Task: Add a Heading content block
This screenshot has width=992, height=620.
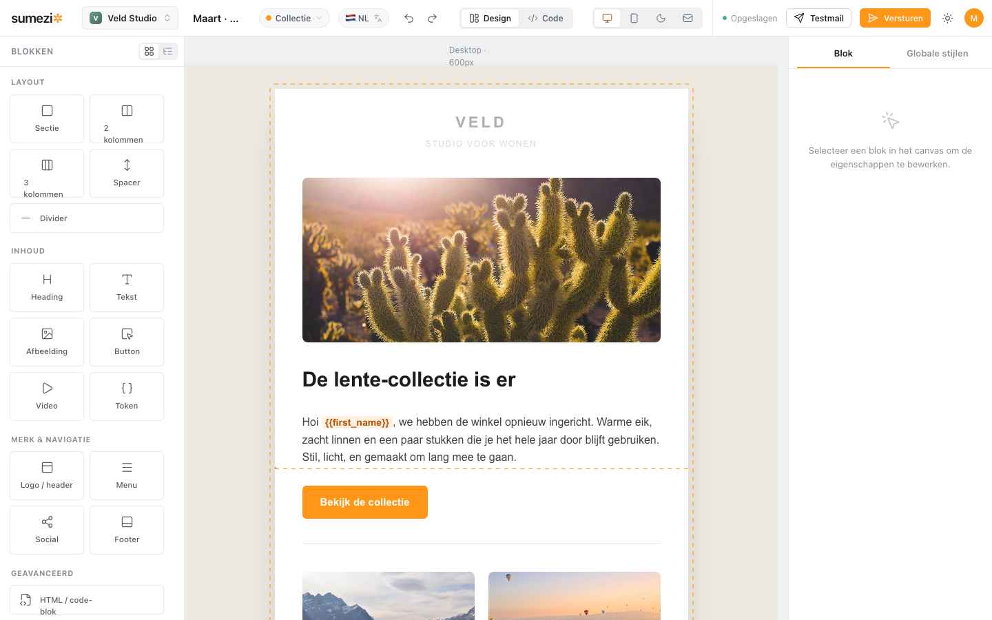Action: pyautogui.click(x=47, y=287)
